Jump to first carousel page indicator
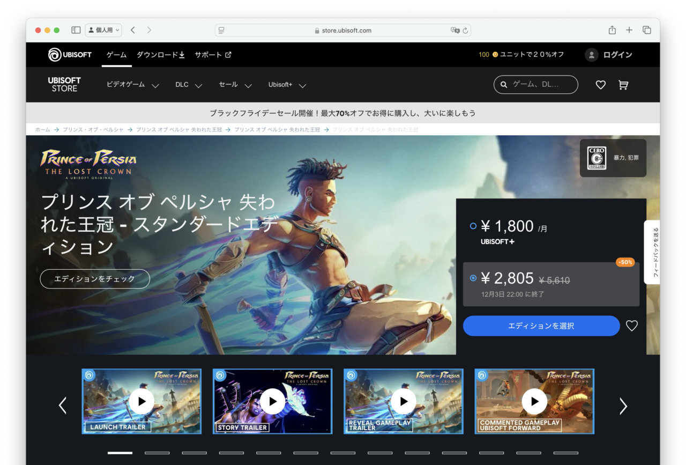686x465 pixels. (120, 453)
